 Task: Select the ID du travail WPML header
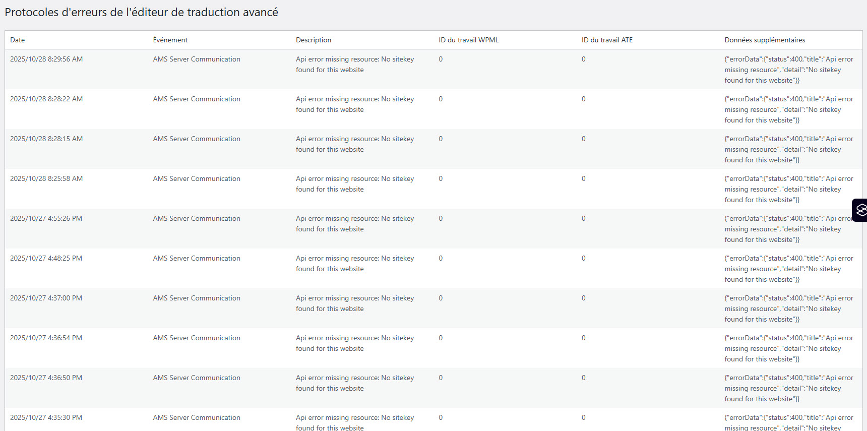click(x=468, y=40)
